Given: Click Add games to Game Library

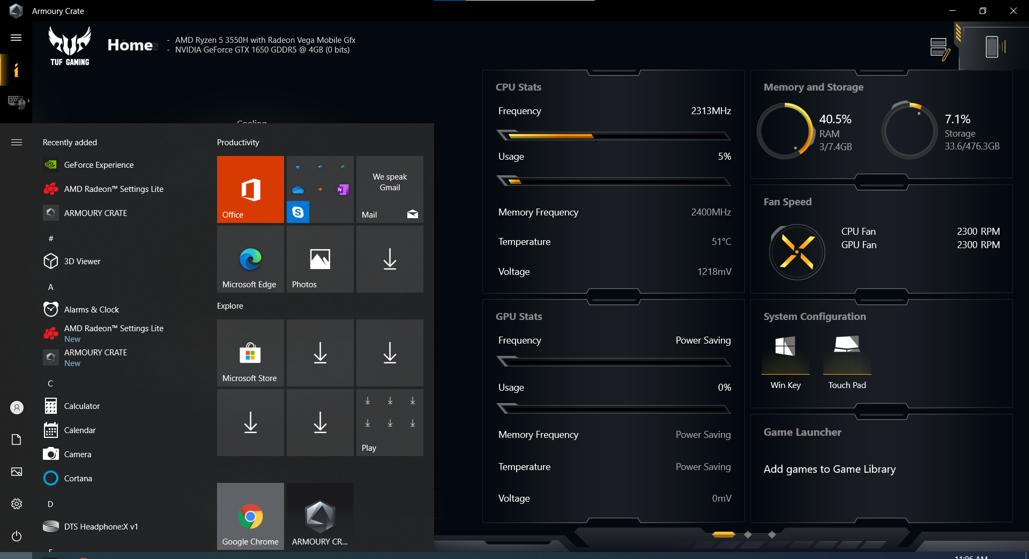Looking at the screenshot, I should [829, 469].
